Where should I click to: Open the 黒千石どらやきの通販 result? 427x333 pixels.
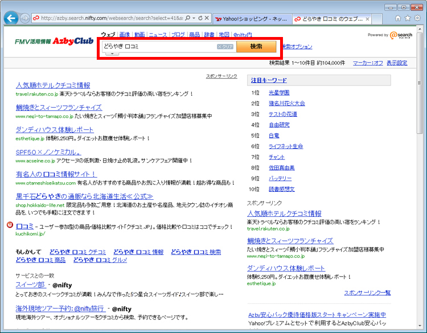[x=84, y=196]
